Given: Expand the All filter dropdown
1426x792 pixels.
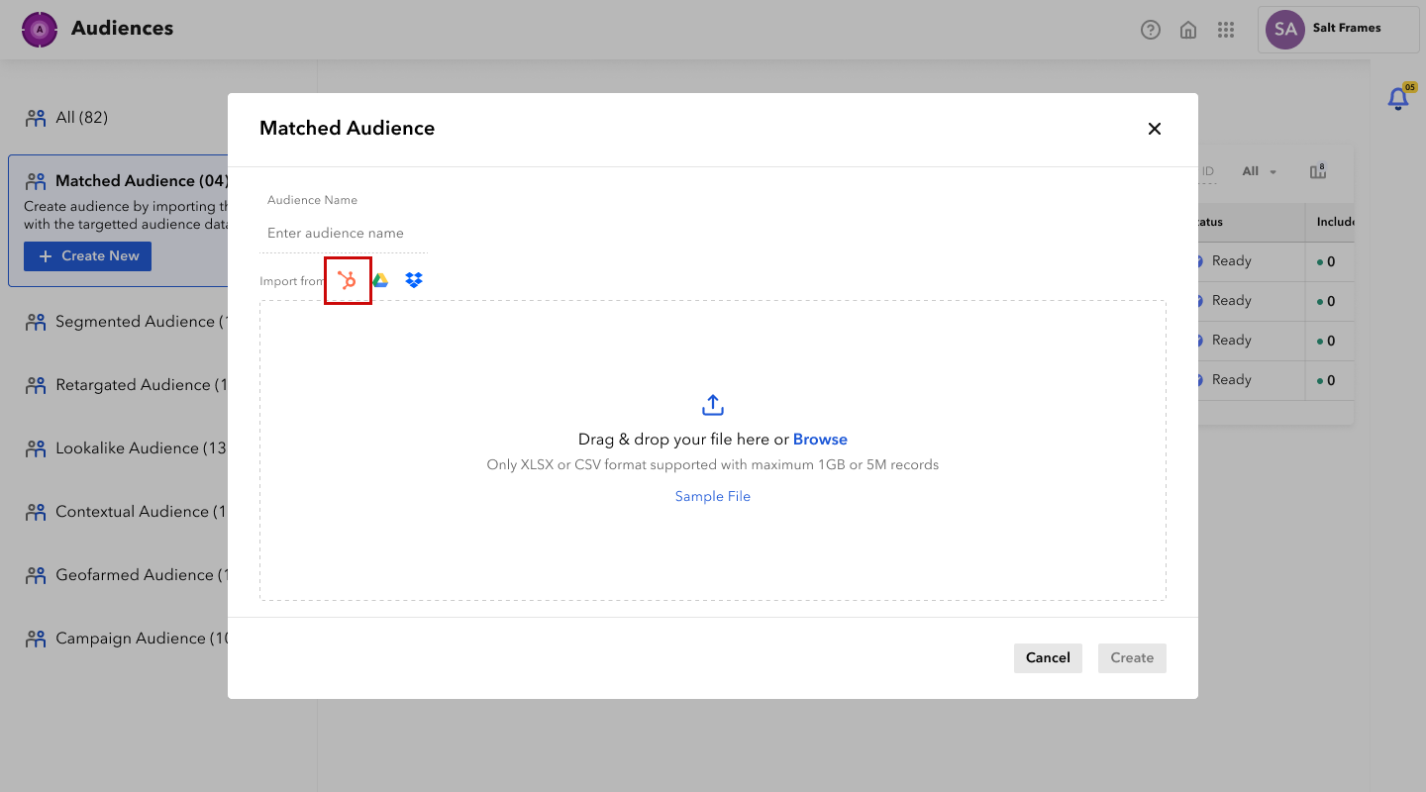Looking at the screenshot, I should 1260,171.
